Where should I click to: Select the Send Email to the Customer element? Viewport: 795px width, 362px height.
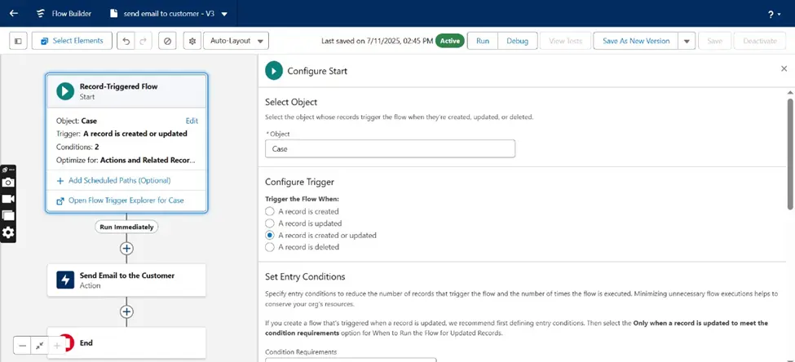[x=126, y=280]
